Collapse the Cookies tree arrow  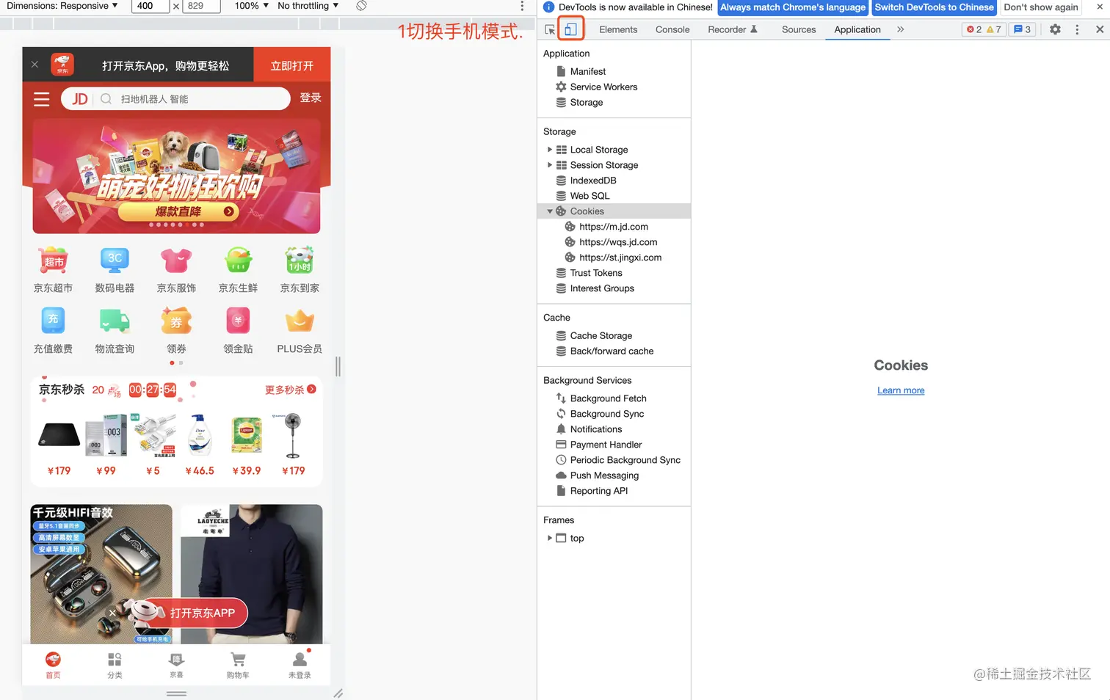coord(550,211)
